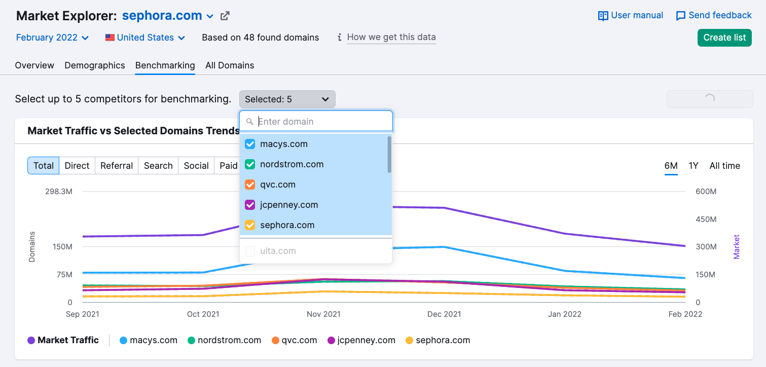Select Social traffic filter
The height and width of the screenshot is (367, 766).
point(196,166)
